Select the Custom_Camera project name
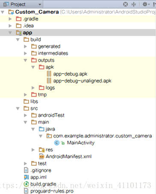Screen dimensions: 156x194 (37, 12)
